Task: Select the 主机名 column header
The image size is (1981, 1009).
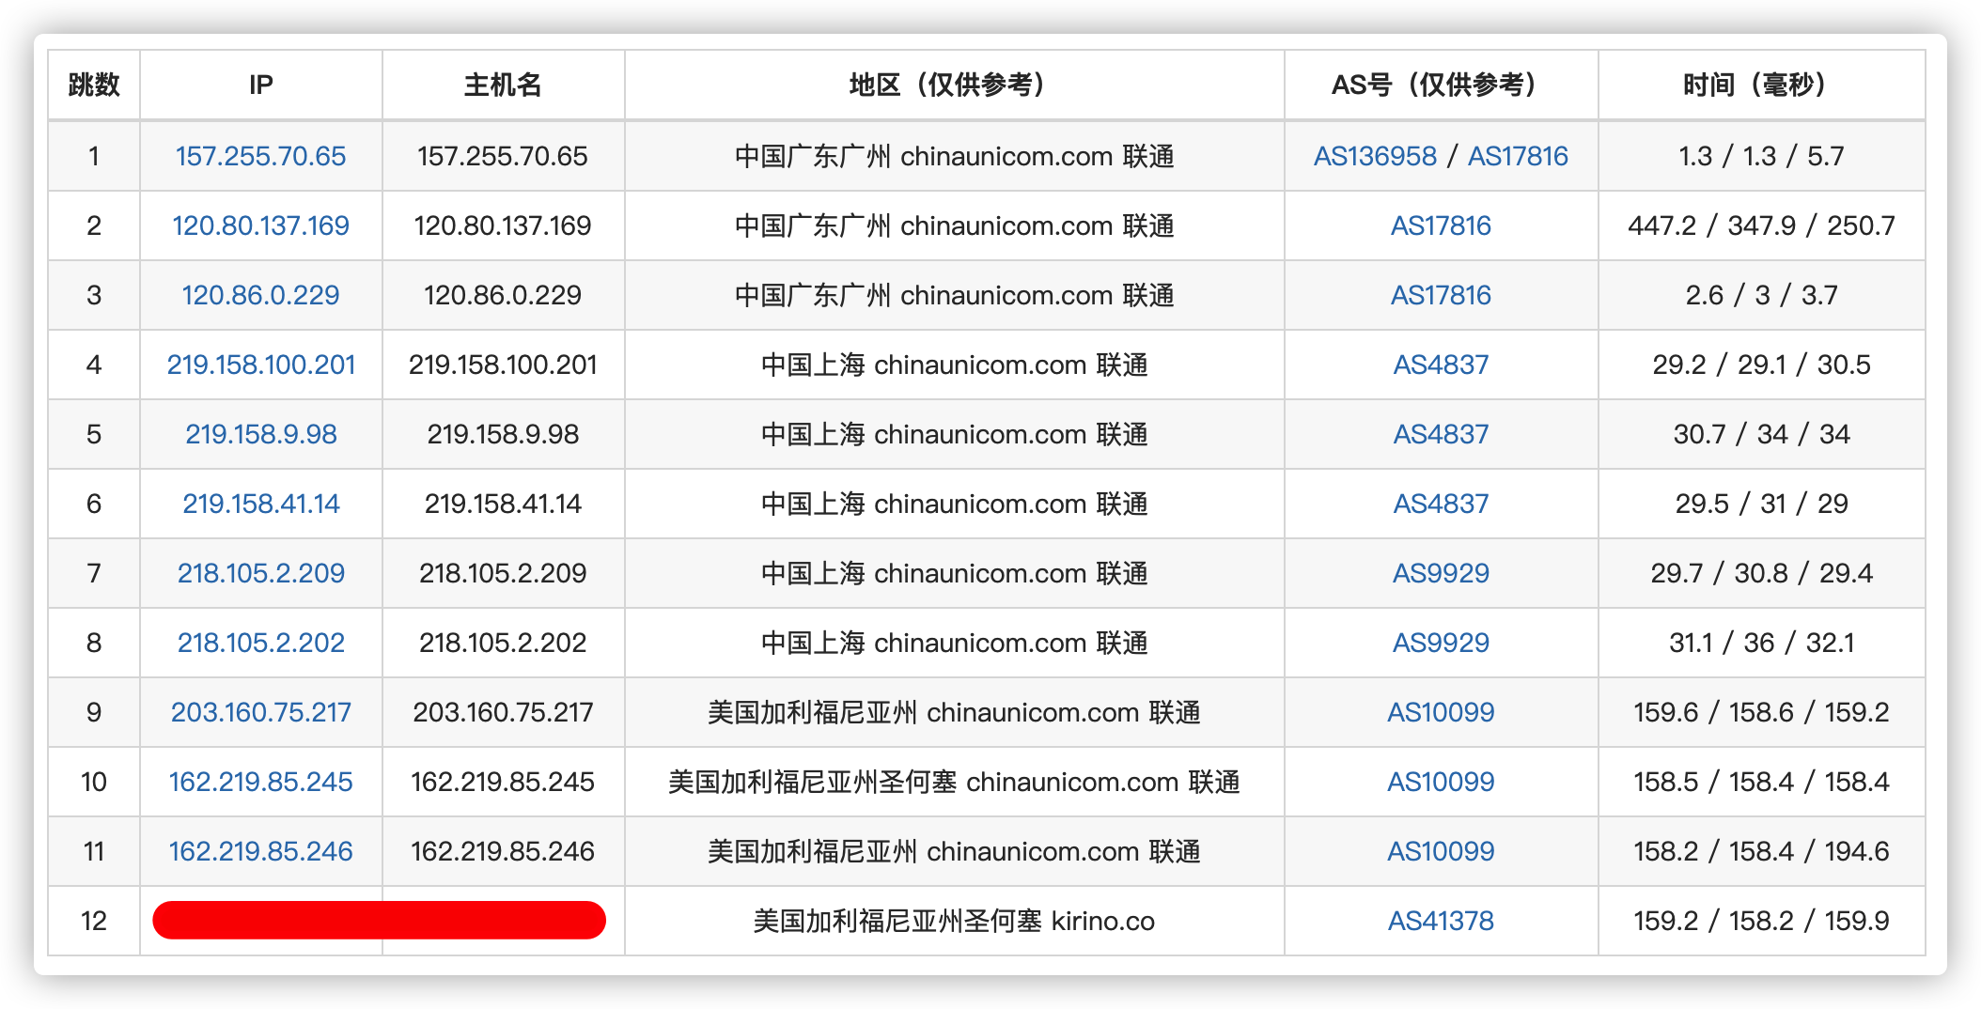Action: 503,85
